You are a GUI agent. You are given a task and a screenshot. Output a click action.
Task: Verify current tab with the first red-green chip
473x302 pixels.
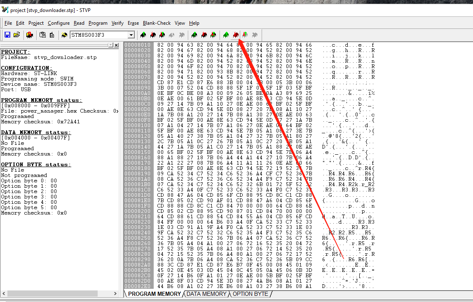pos(162,35)
